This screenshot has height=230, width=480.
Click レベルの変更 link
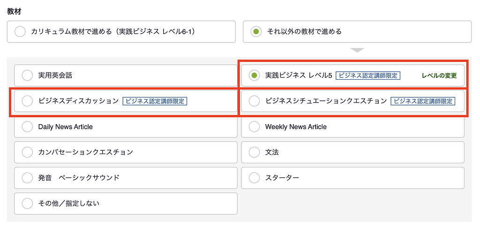(439, 75)
